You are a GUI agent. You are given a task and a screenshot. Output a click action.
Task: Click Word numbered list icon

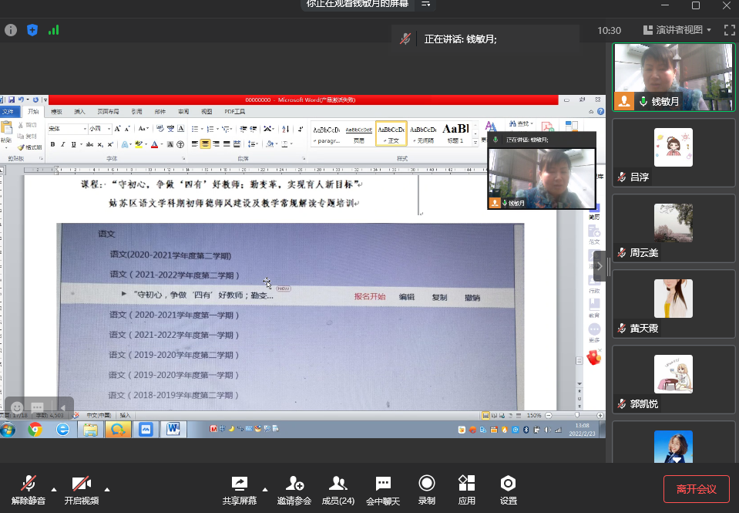pyautogui.click(x=210, y=129)
